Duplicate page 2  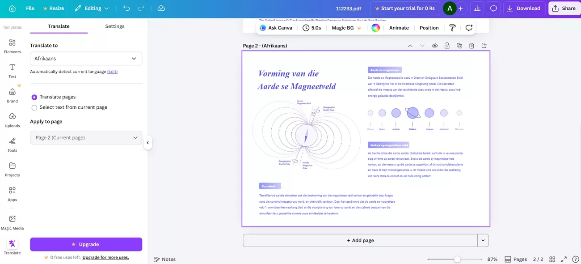pyautogui.click(x=459, y=45)
